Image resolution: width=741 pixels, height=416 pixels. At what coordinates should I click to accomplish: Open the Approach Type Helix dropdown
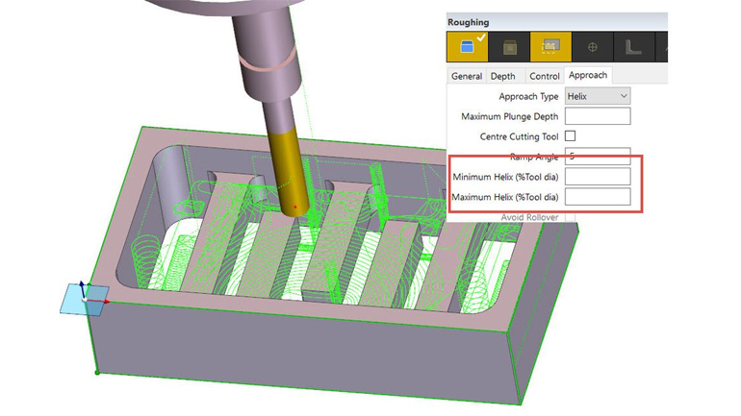tap(597, 96)
